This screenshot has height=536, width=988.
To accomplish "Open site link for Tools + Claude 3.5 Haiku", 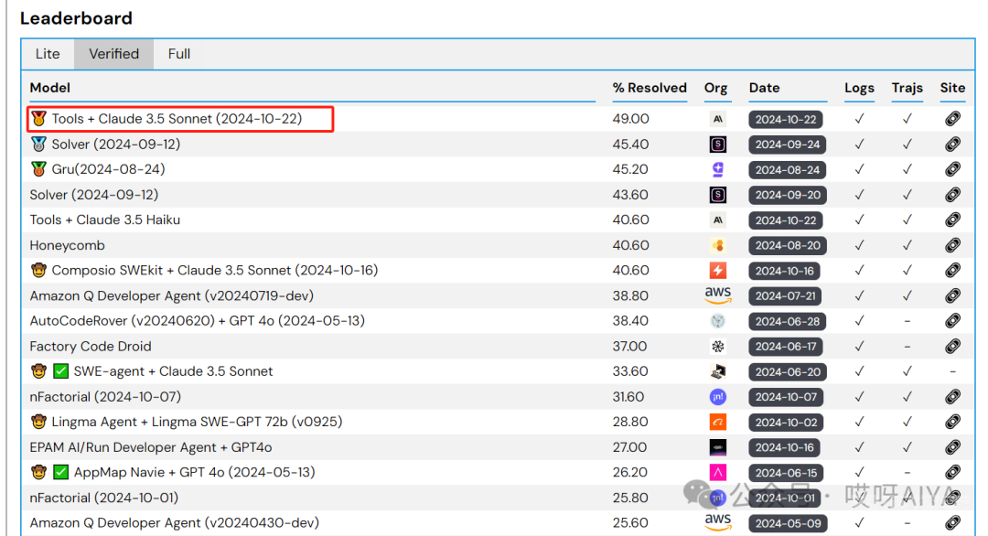I will (x=952, y=220).
